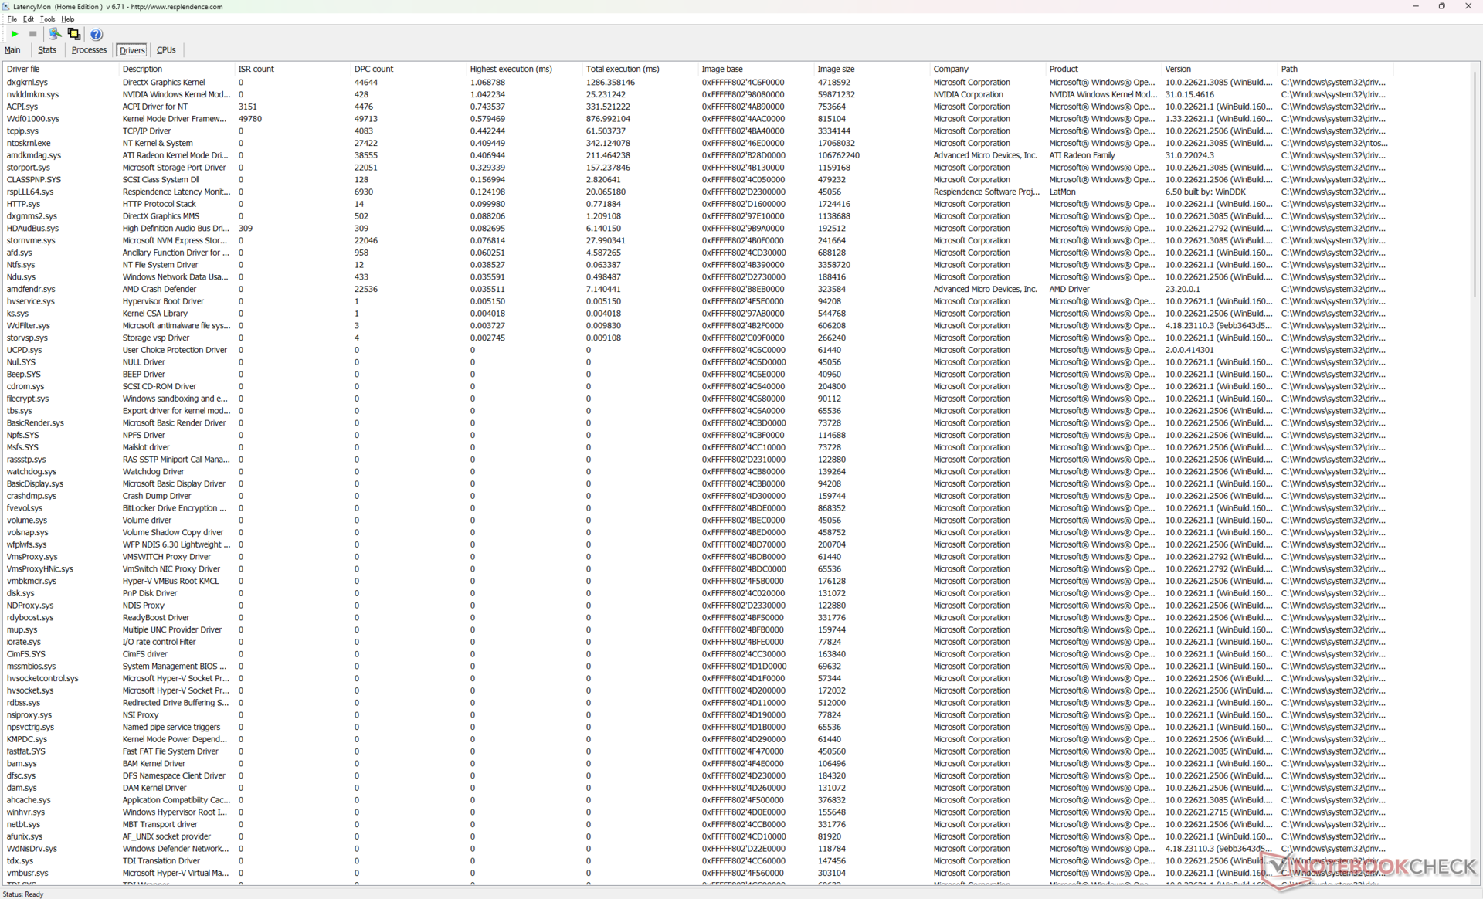The image size is (1483, 899).
Task: Open help with blue question mark icon
Action: 96,34
